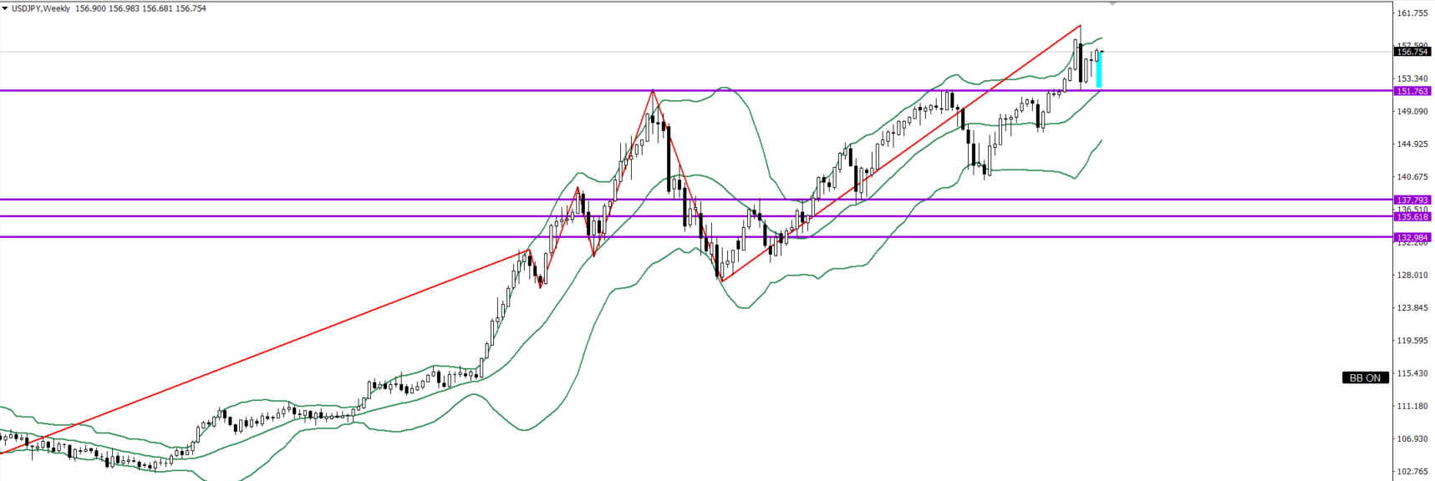The height and width of the screenshot is (481, 1435).
Task: Click the 153.340 value on price axis
Action: click(x=1412, y=79)
